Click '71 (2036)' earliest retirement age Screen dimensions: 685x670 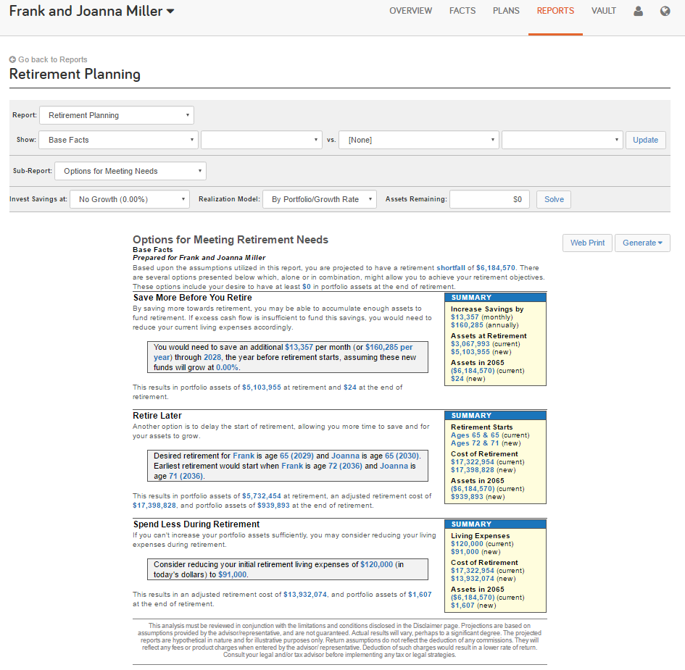(186, 476)
